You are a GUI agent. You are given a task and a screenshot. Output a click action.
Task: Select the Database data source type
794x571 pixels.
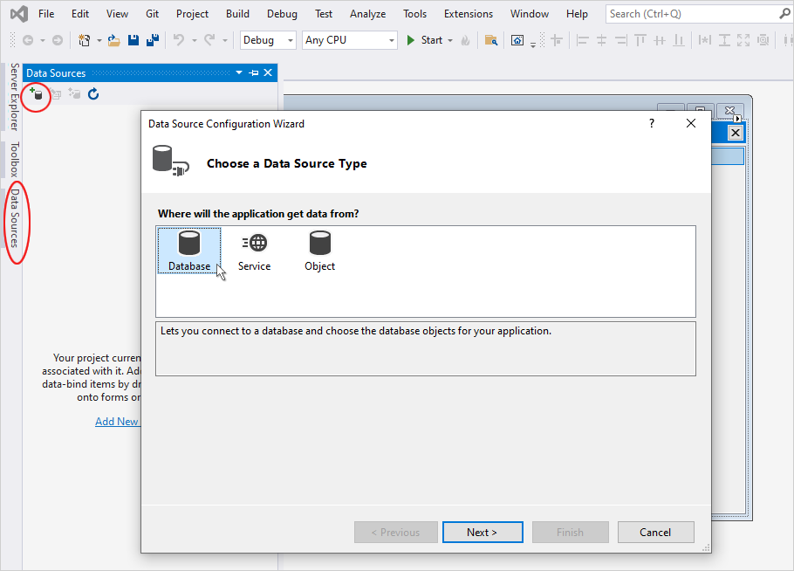189,251
